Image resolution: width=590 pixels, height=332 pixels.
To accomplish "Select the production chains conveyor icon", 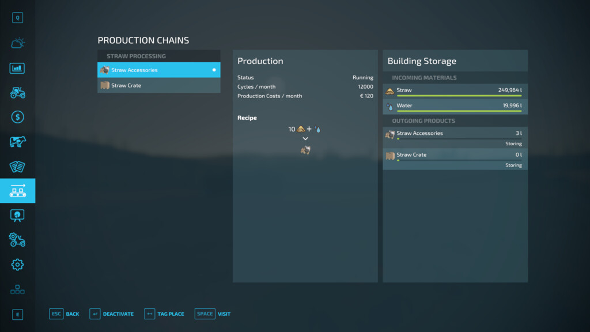I will pyautogui.click(x=17, y=191).
